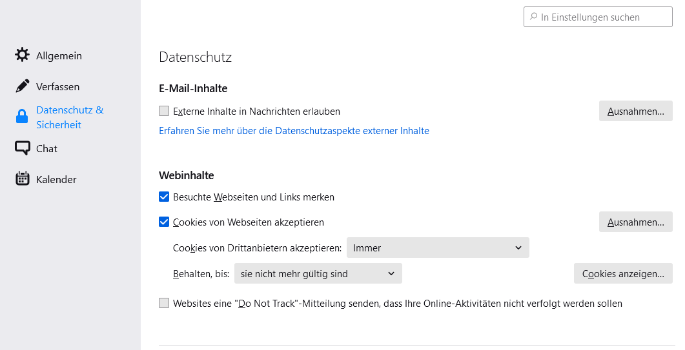Click the Verfassen pencil icon
Image resolution: width=685 pixels, height=350 pixels.
[23, 86]
